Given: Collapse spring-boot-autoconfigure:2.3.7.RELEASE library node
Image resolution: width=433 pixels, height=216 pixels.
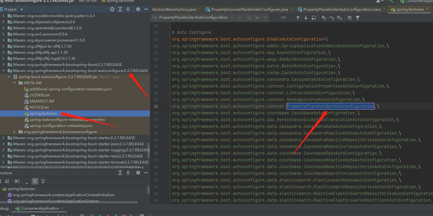Looking at the screenshot, I should [x=4, y=70].
